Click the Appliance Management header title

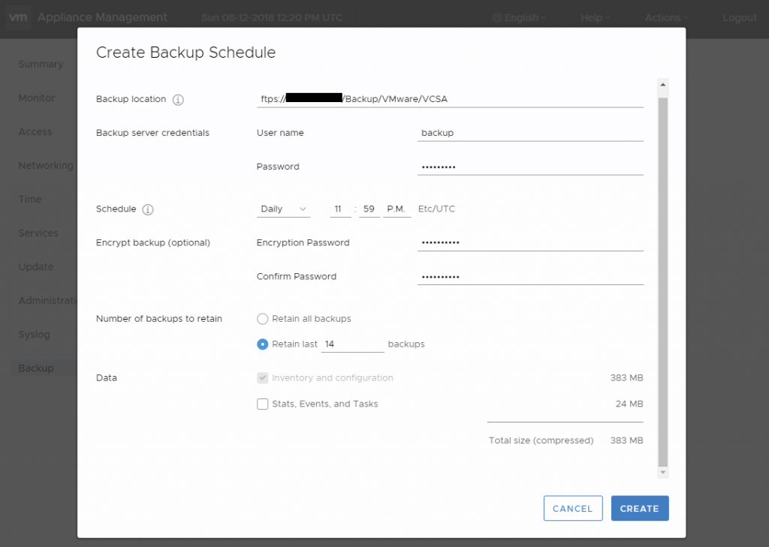[x=102, y=17]
